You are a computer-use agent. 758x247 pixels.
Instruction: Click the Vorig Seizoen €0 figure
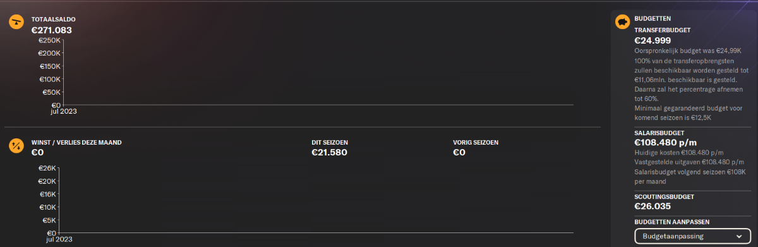tap(459, 152)
